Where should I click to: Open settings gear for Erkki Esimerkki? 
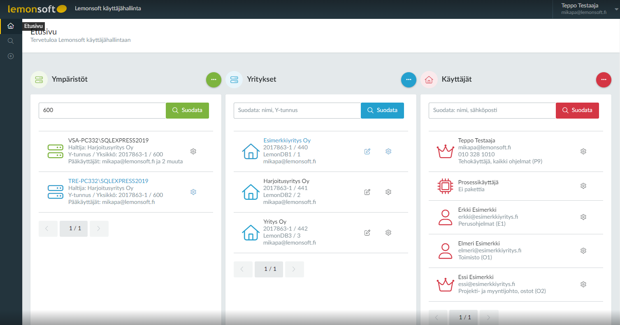point(583,217)
